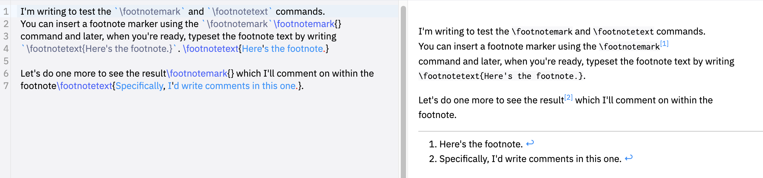Click line number 7 in the gutter

[x=6, y=86]
